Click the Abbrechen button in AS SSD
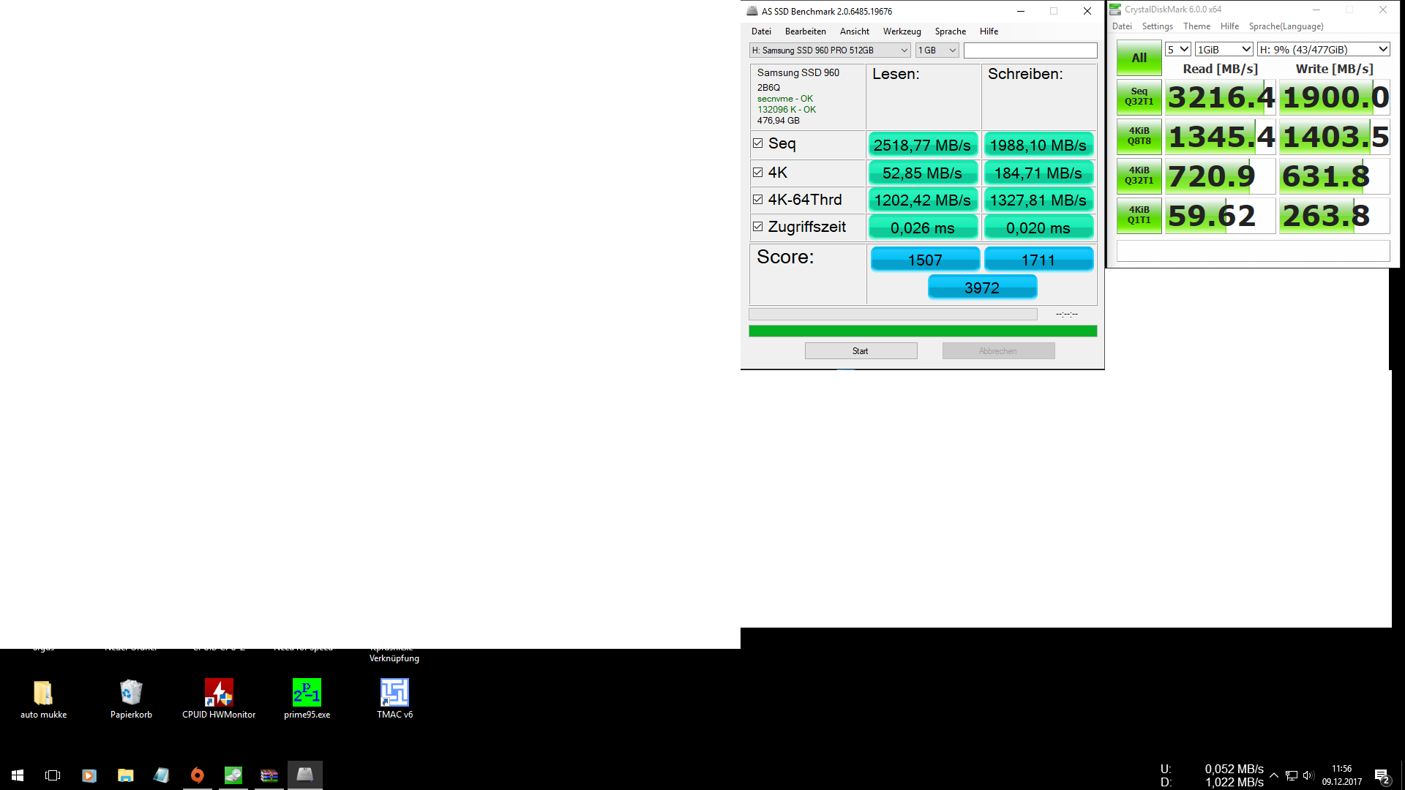Viewport: 1405px width, 790px height. (998, 351)
